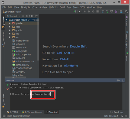Open the Refactor menu
Image resolution: width=130 pixels, height=119 pixels.
coord(54,7)
